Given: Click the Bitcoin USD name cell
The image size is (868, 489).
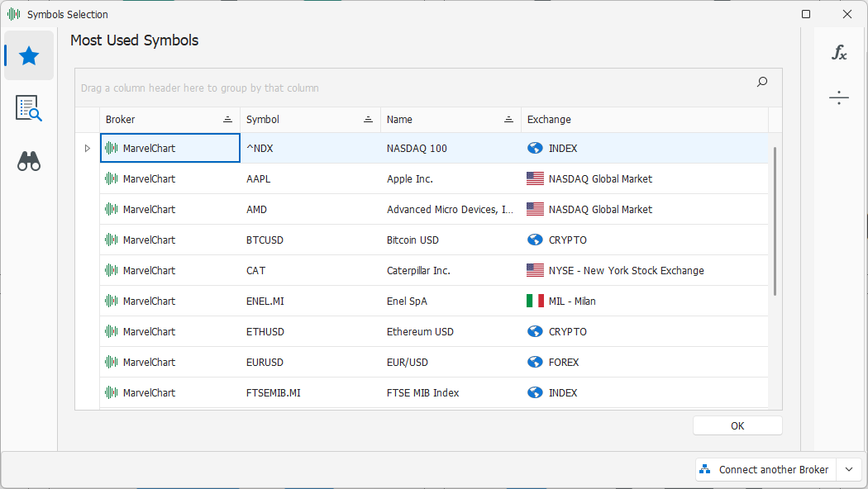Looking at the screenshot, I should [x=451, y=240].
